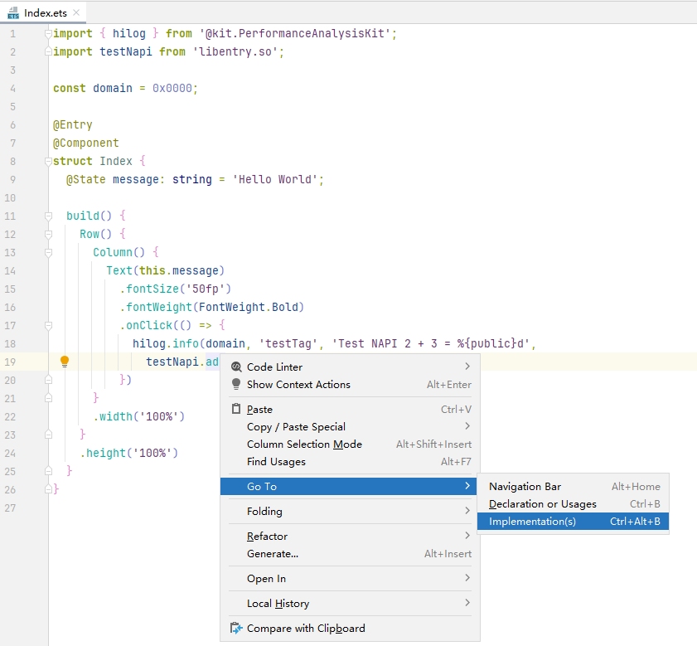Click the Compare with Clipboard icon
The image size is (697, 646).
pos(236,629)
